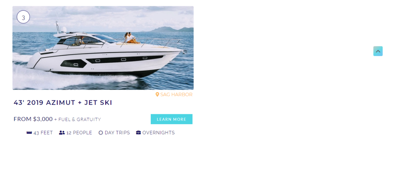
Task: Click the circular Day Trips icon
Action: (101, 133)
